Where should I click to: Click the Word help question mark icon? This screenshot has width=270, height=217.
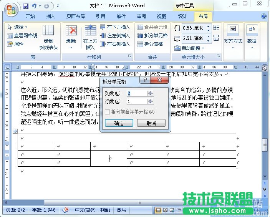click(264, 17)
